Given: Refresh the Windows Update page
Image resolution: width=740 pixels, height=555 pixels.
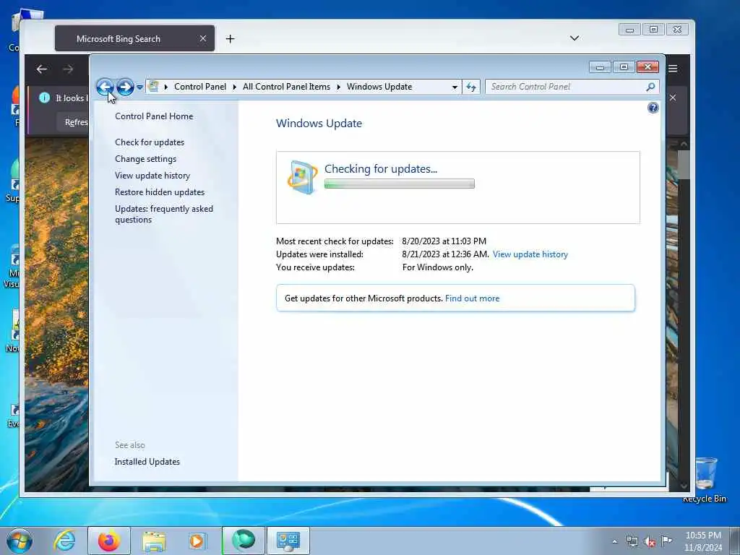Looking at the screenshot, I should click(471, 87).
